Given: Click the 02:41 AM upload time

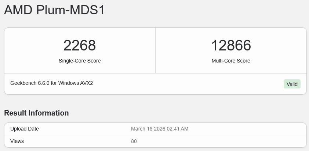Looking at the screenshot, I should [178, 129].
